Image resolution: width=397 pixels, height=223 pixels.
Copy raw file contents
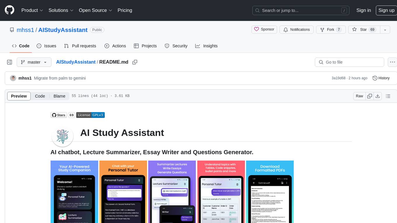click(370, 96)
